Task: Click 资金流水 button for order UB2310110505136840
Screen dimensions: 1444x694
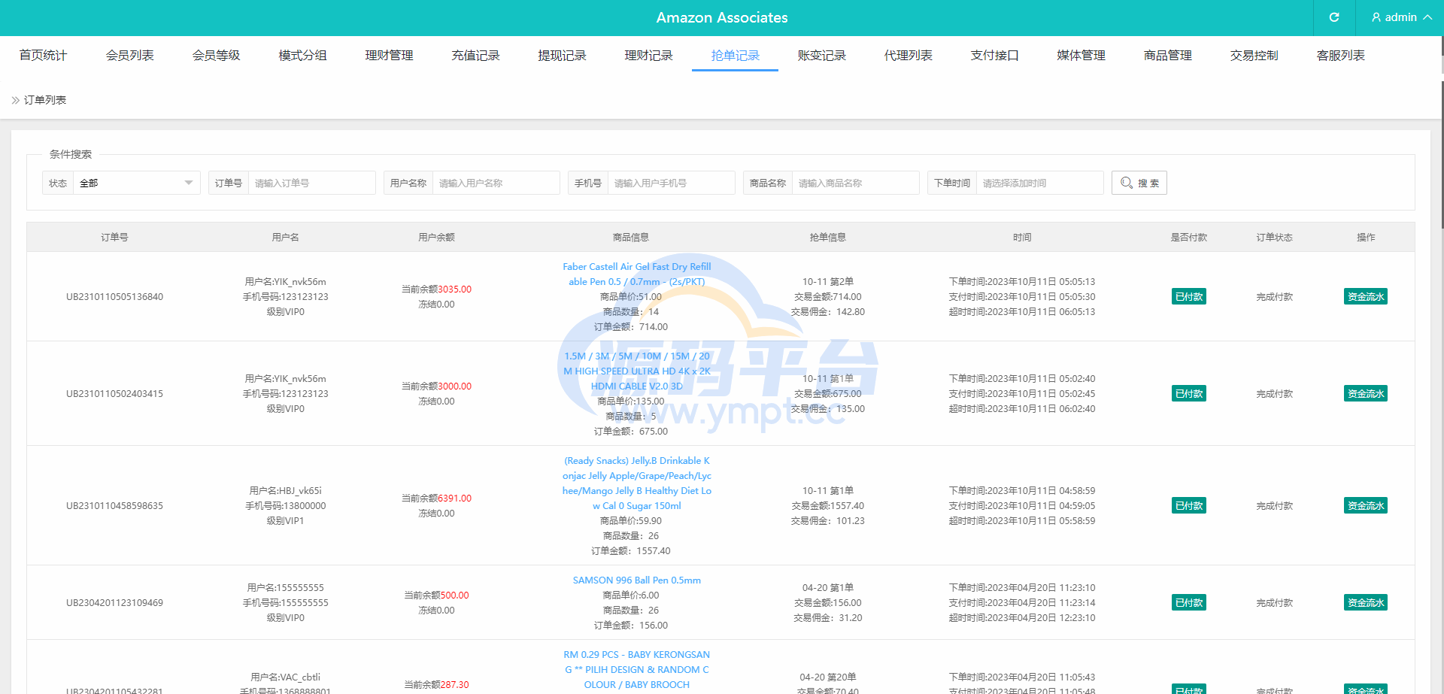Action: pyautogui.click(x=1365, y=296)
